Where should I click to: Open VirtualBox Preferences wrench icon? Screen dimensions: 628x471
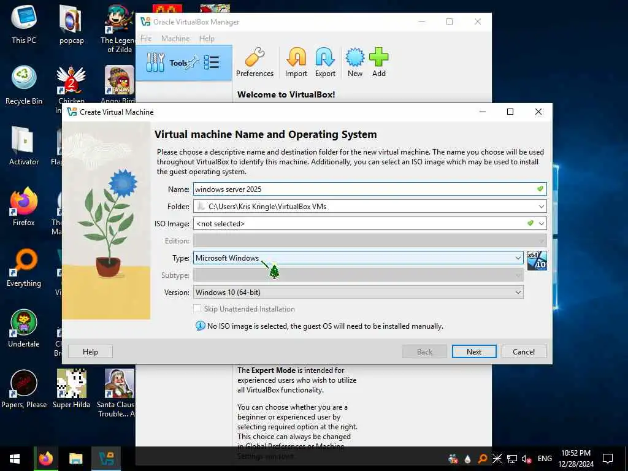pos(255,57)
